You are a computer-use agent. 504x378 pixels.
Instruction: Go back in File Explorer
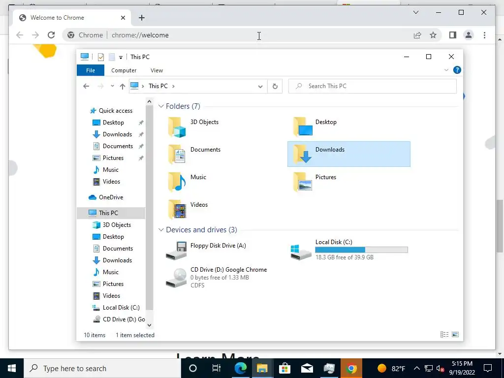[86, 86]
